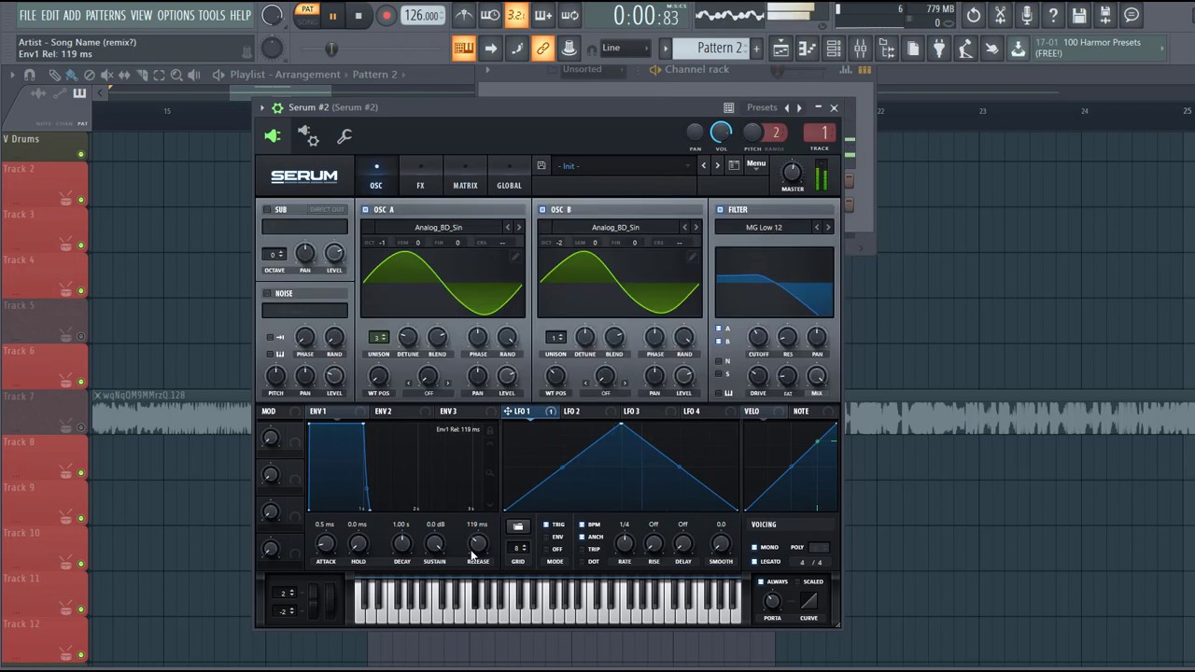Image resolution: width=1195 pixels, height=672 pixels.
Task: Toggle the FILTER enable checkbox
Action: pos(720,209)
